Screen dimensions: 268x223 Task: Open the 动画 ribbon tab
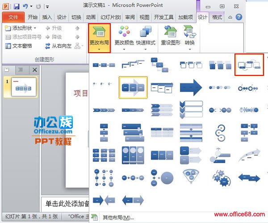(91, 17)
